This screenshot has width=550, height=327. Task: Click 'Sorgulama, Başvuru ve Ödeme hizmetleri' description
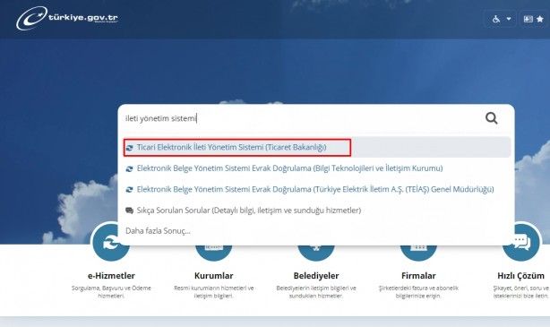coord(111,292)
